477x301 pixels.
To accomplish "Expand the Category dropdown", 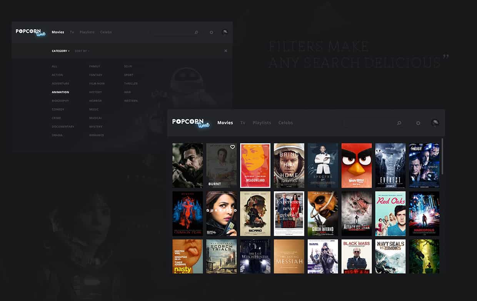I will coord(60,51).
